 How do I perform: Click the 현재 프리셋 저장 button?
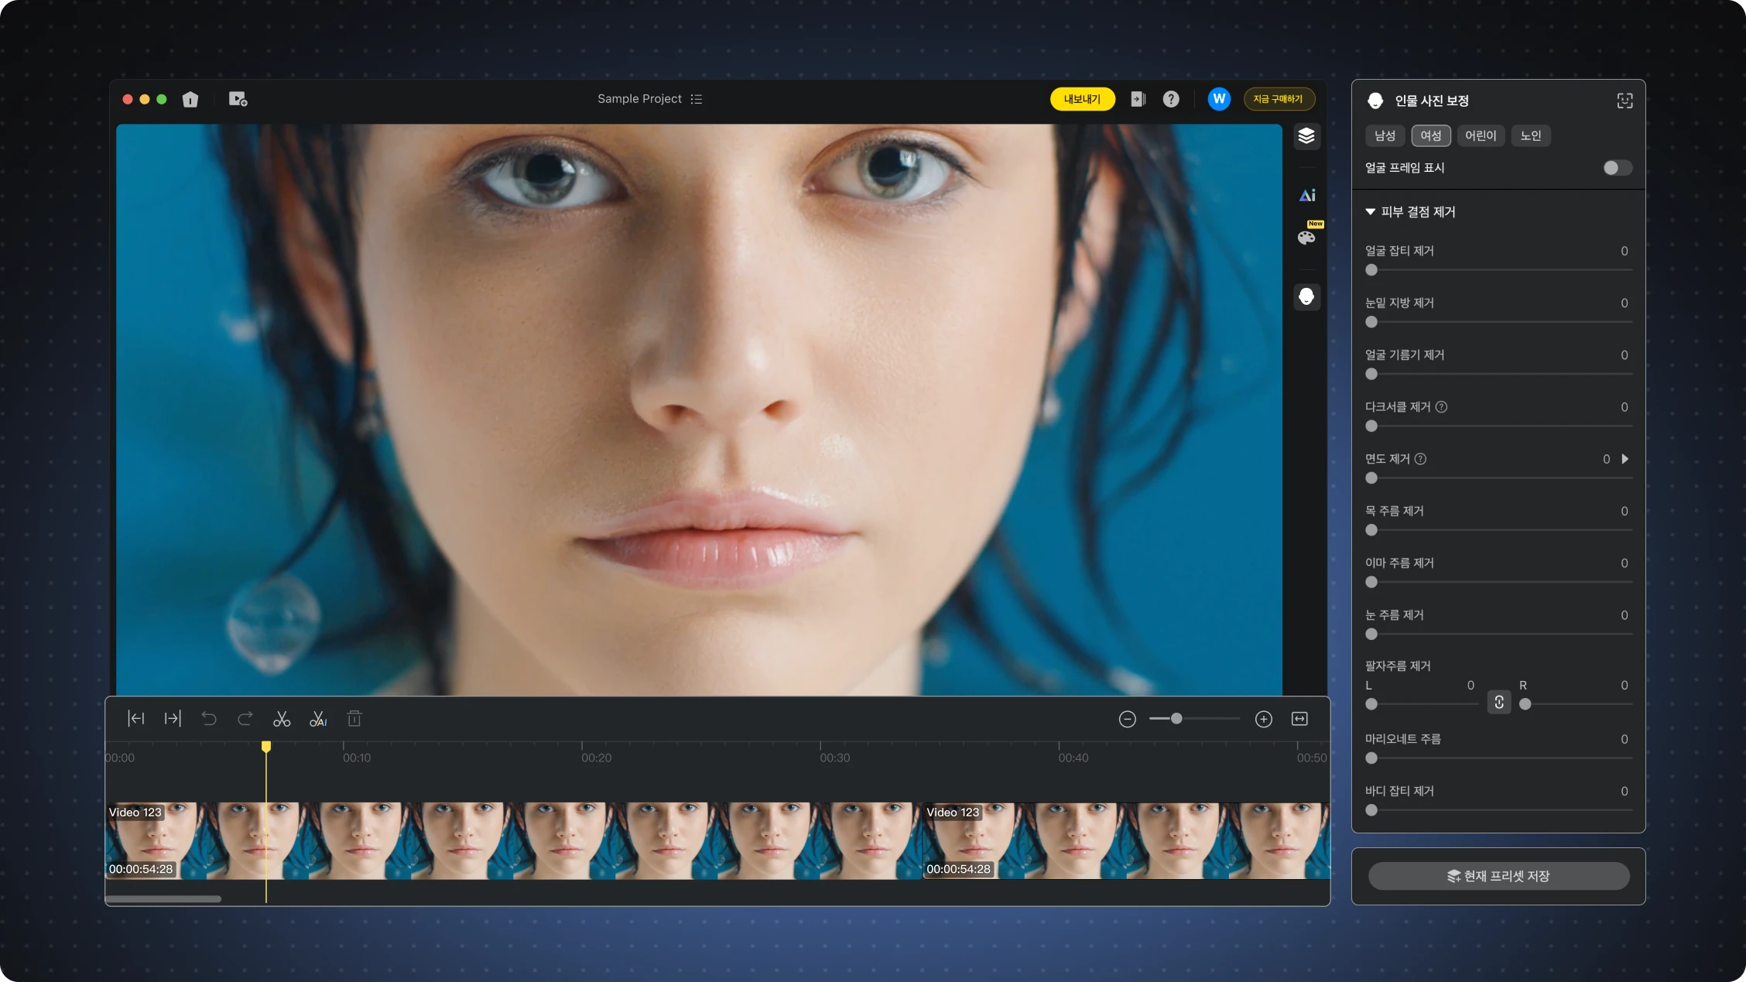coord(1498,876)
